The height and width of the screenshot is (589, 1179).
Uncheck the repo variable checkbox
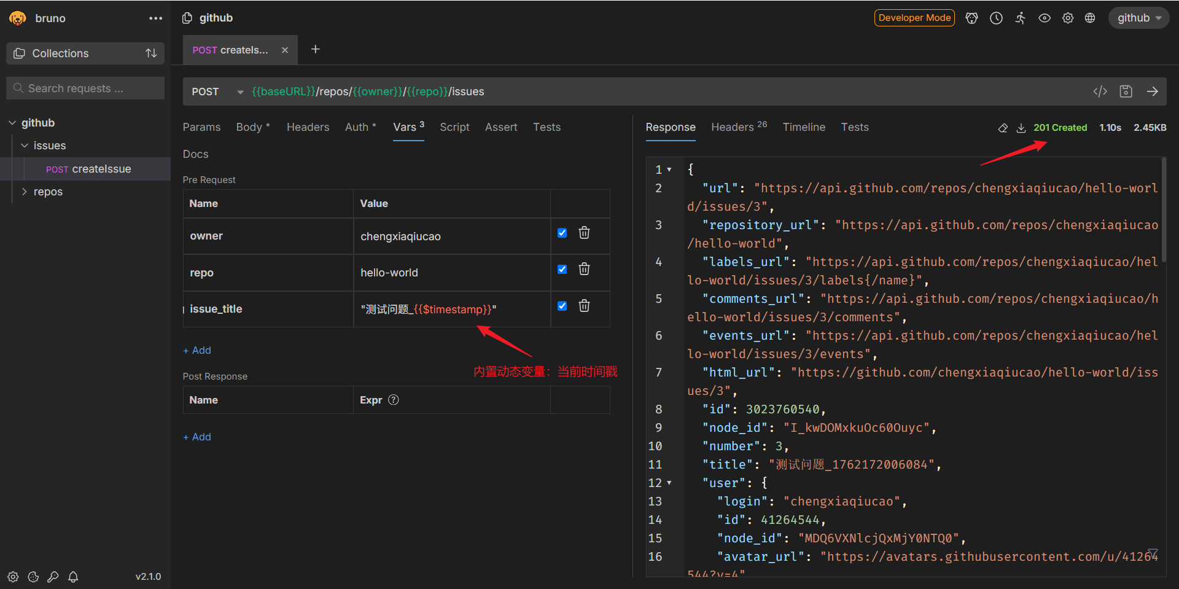coord(562,269)
